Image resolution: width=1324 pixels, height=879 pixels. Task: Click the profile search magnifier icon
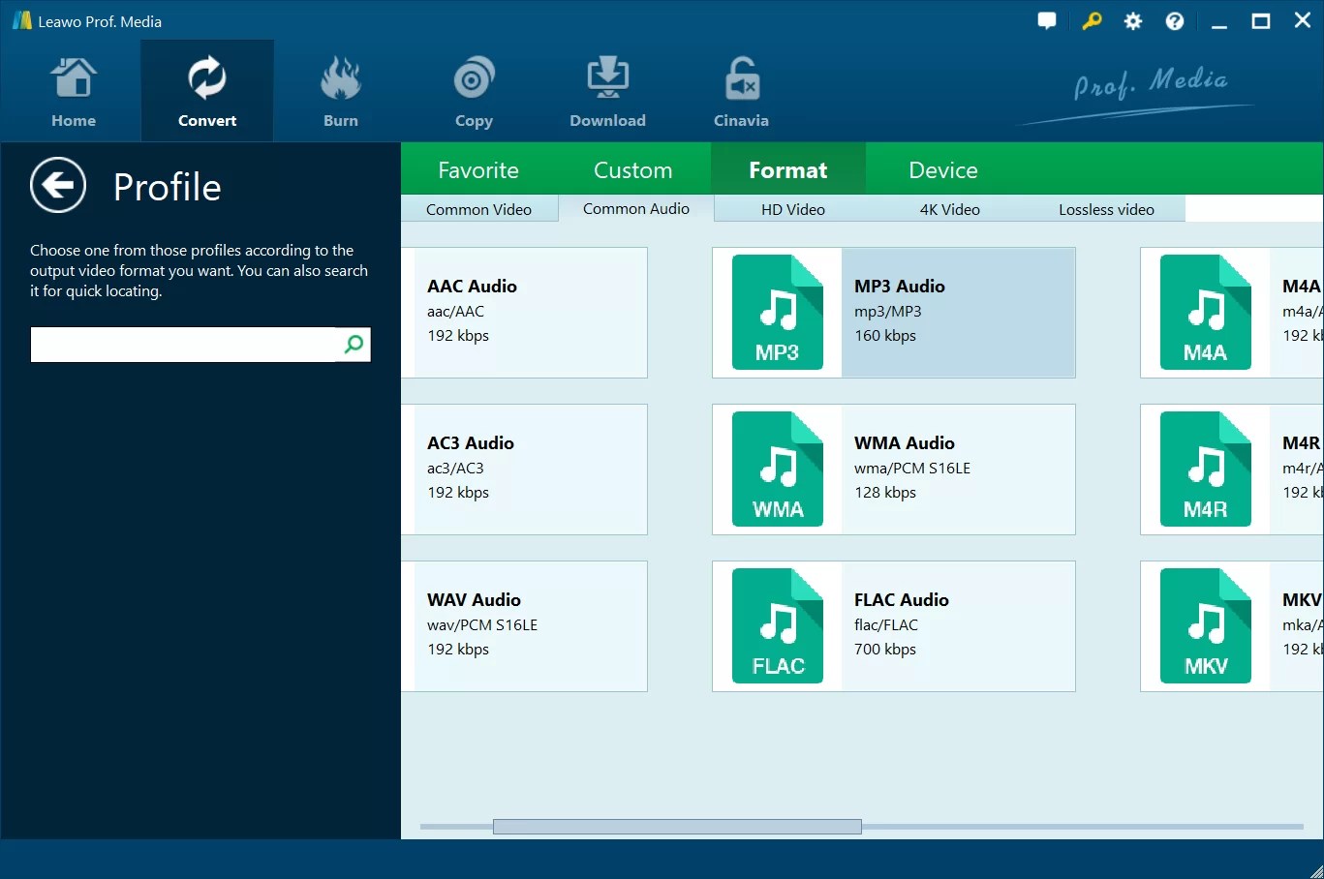click(354, 345)
